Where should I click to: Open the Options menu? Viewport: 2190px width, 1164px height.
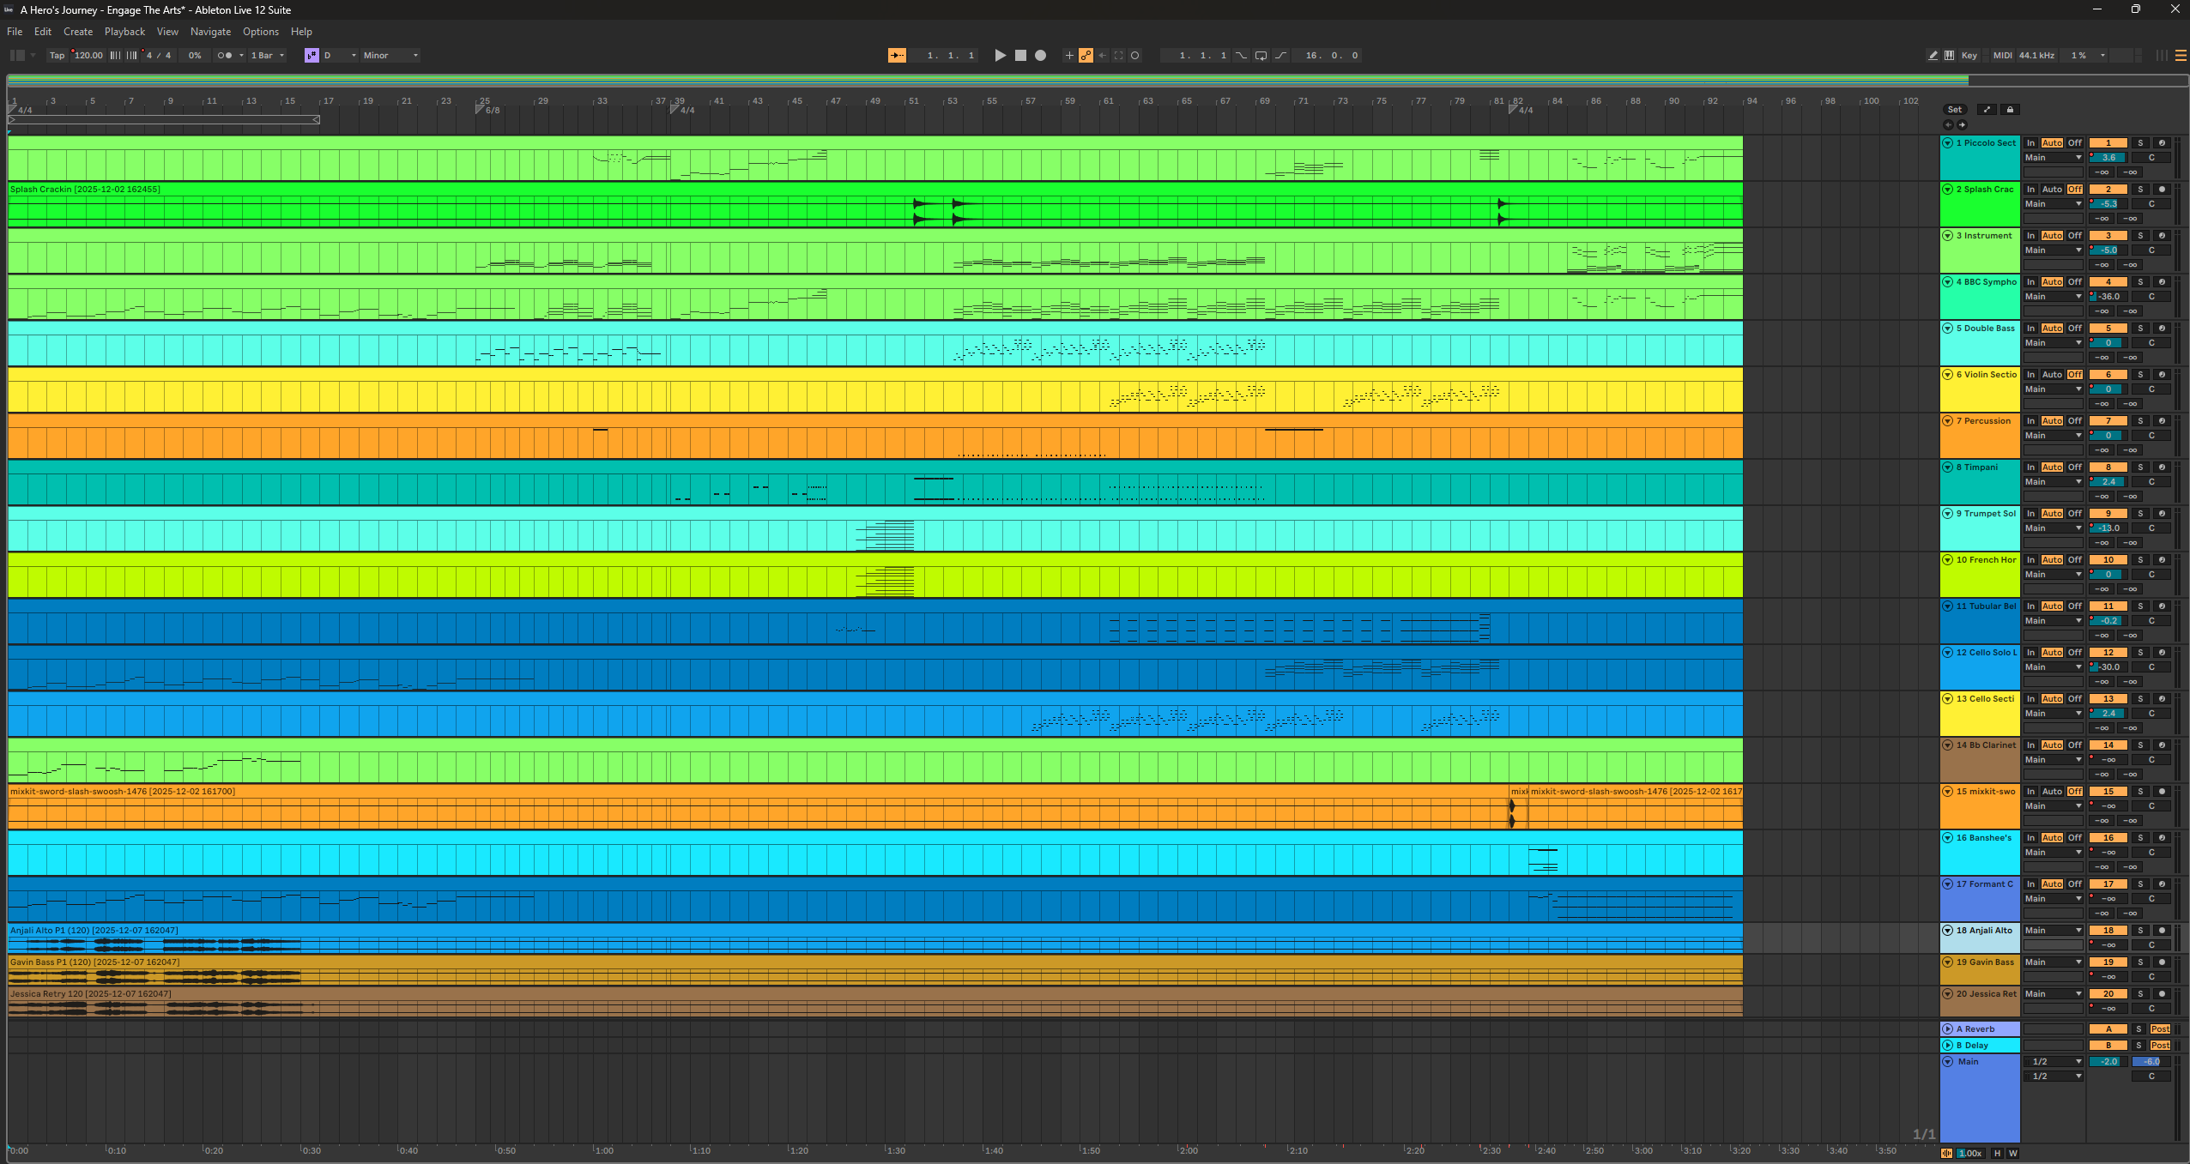pyautogui.click(x=260, y=32)
